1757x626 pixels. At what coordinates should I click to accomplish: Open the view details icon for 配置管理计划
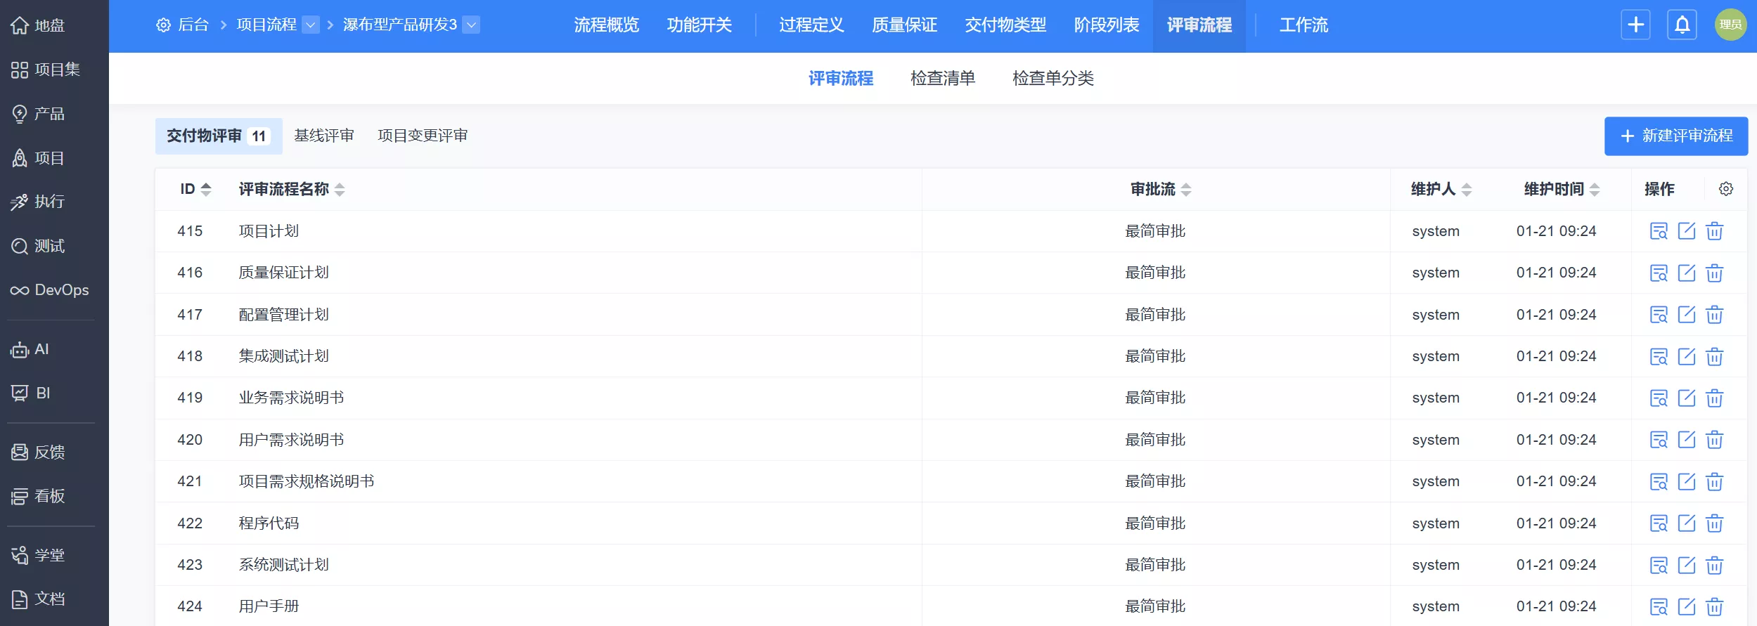click(1658, 315)
